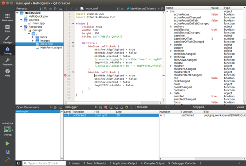
Task: Close the main.qml document with X
Action: click(x=122, y=9)
